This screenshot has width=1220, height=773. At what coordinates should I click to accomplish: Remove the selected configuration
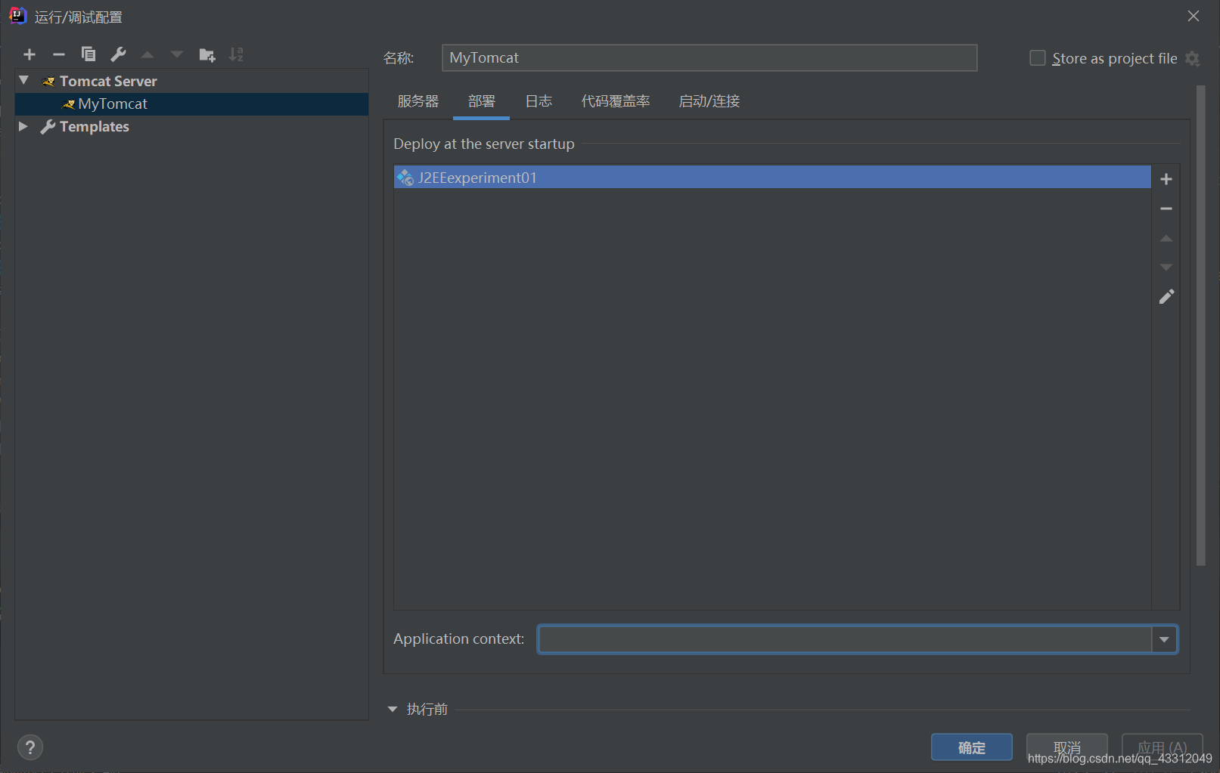point(59,54)
